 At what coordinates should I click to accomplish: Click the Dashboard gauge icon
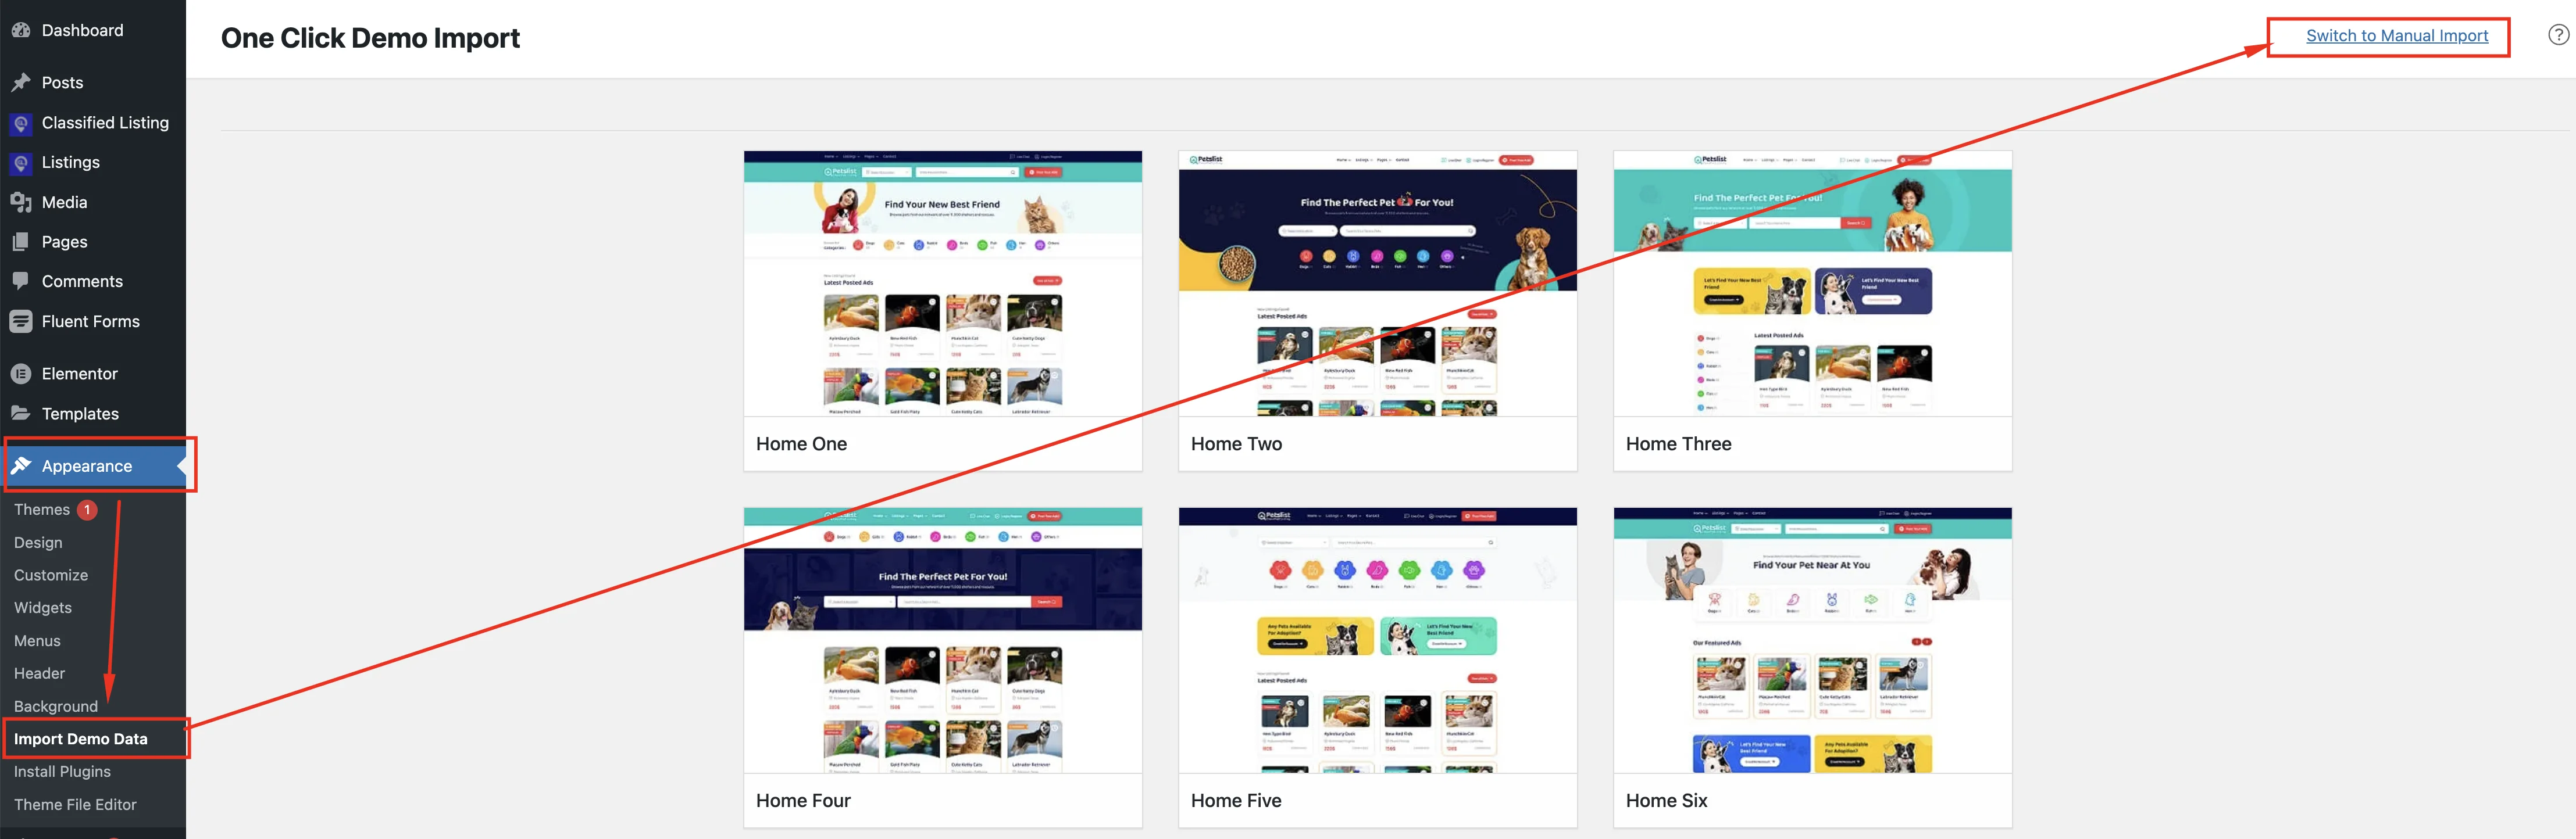pos(21,30)
